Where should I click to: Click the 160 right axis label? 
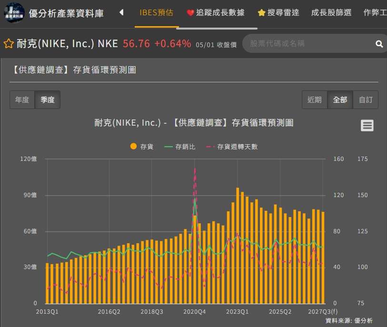(338, 159)
